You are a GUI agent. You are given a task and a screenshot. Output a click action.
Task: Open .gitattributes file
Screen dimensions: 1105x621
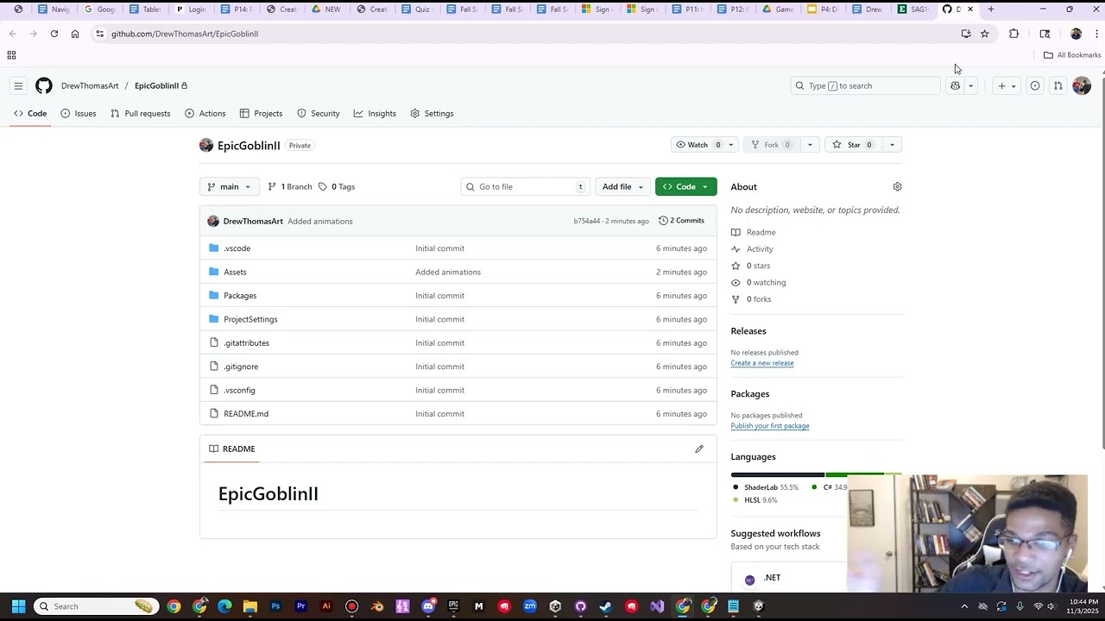coord(246,343)
